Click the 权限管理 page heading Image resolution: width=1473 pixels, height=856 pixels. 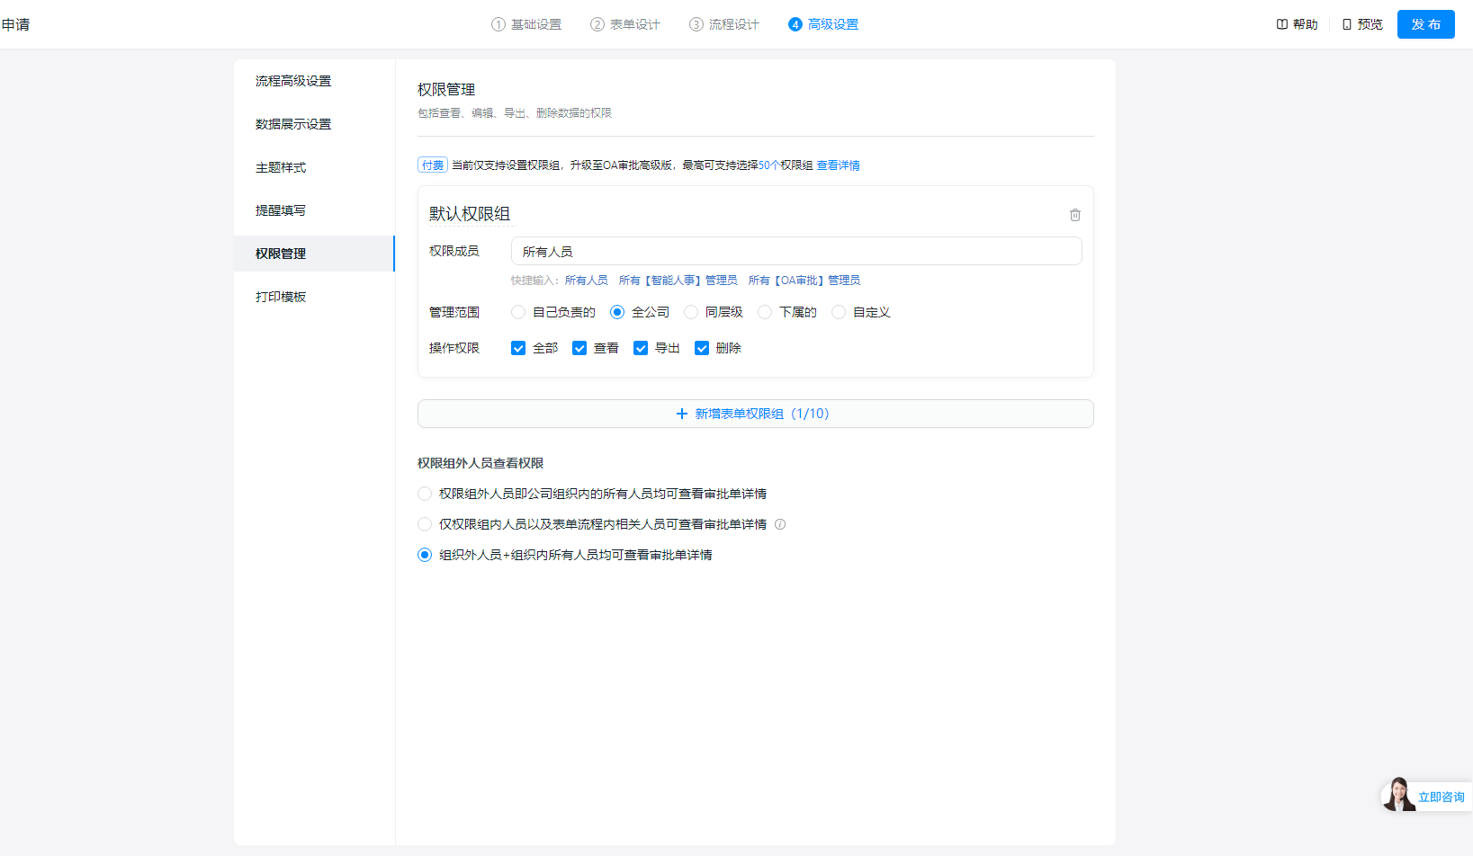click(446, 90)
